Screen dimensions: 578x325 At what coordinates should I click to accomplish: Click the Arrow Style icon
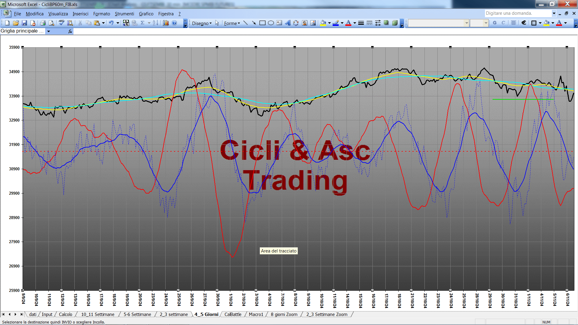(x=378, y=23)
